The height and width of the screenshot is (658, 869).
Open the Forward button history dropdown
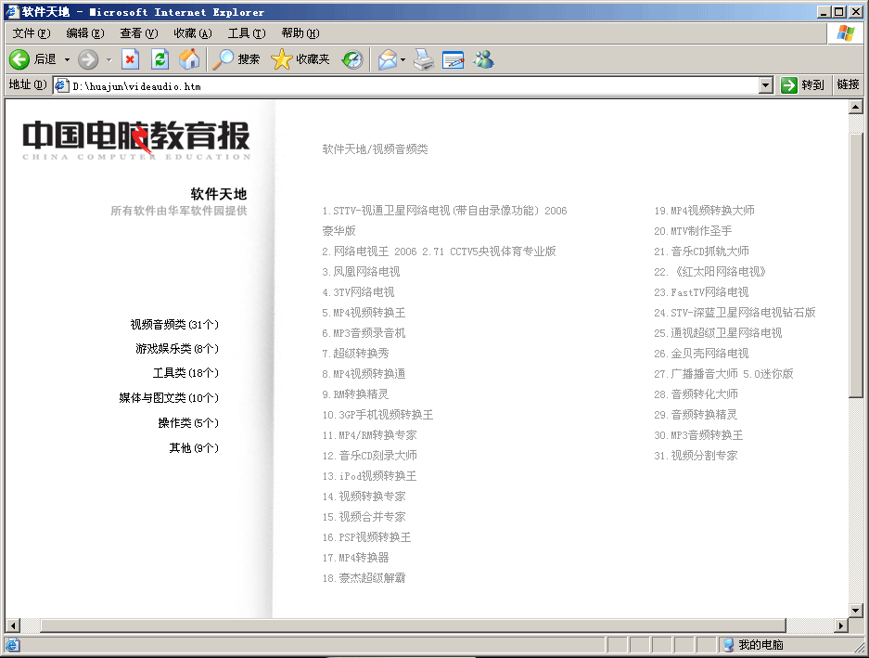(109, 59)
